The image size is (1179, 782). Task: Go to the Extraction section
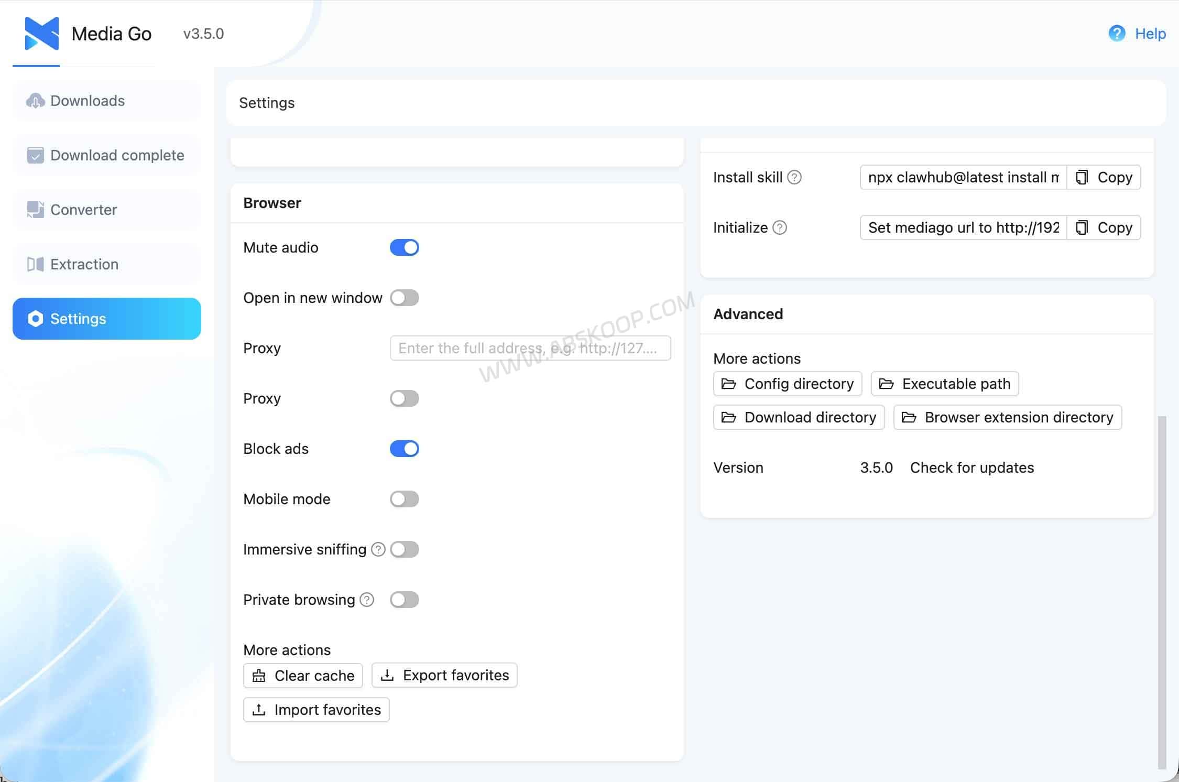pyautogui.click(x=107, y=264)
